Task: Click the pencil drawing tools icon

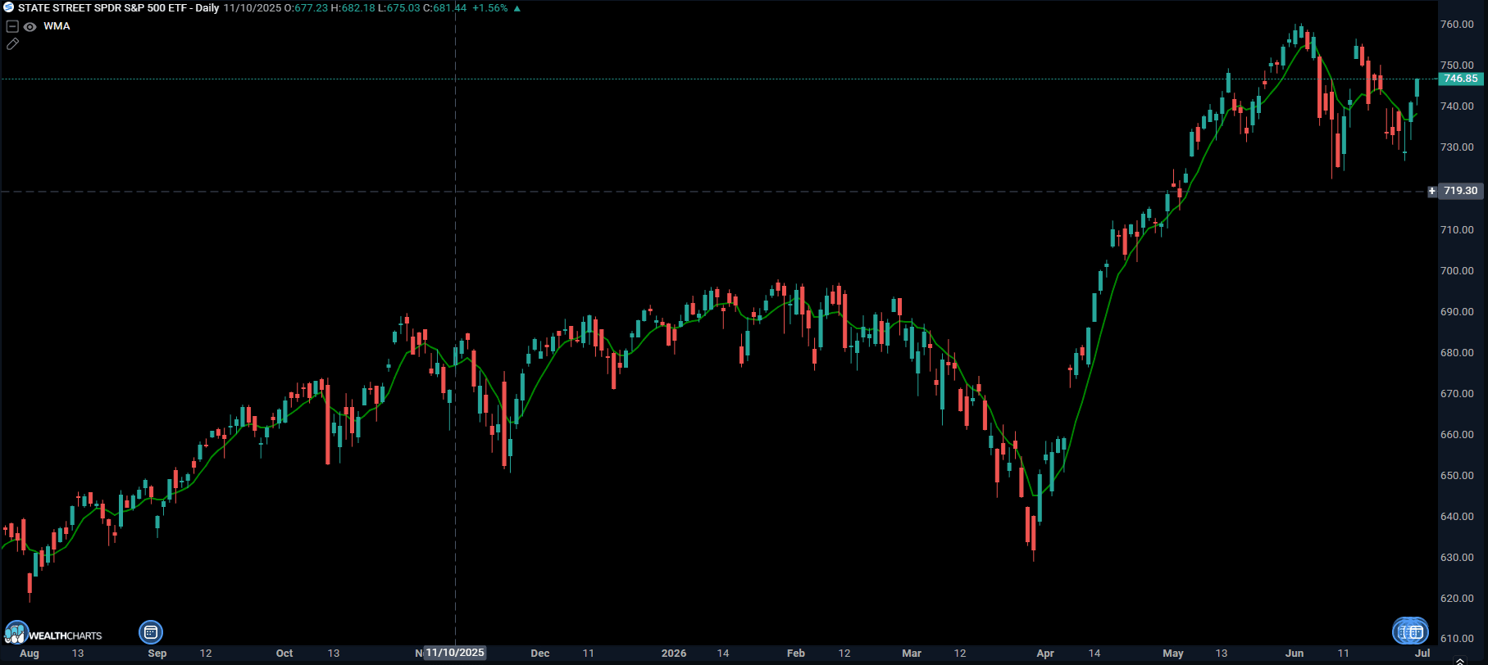Action: pyautogui.click(x=12, y=44)
